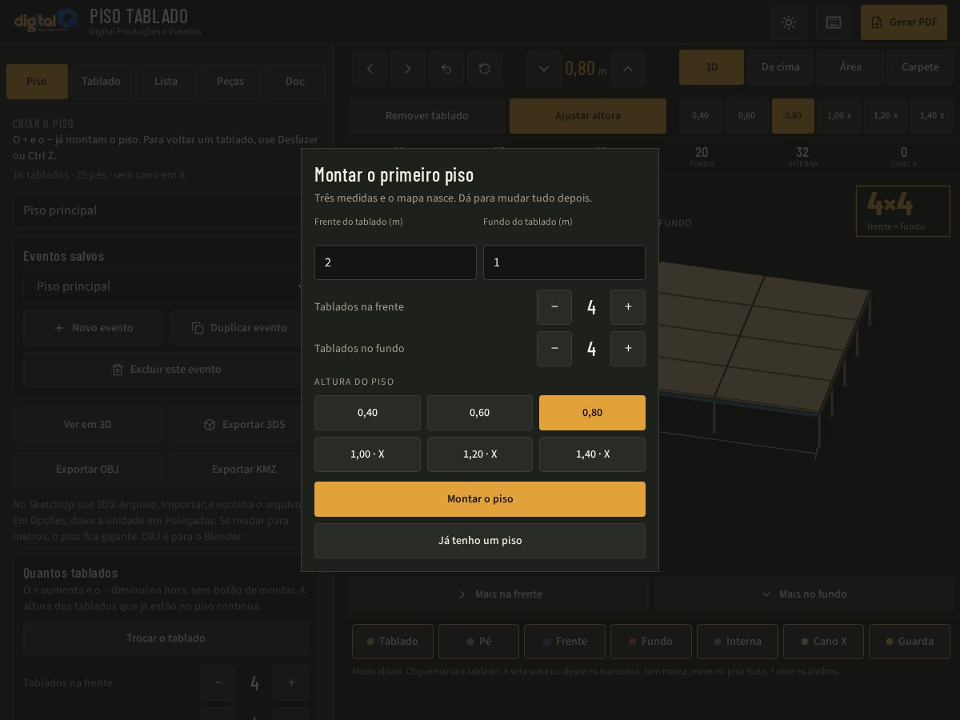Choose dialog floor height 1,00 · X

367,454
